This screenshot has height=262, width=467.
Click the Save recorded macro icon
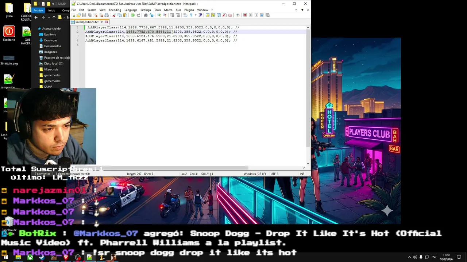[x=267, y=15]
